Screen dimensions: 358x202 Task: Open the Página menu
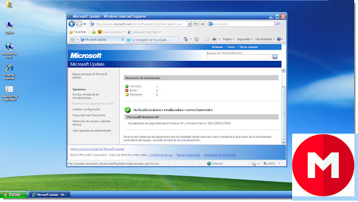click(x=228, y=39)
